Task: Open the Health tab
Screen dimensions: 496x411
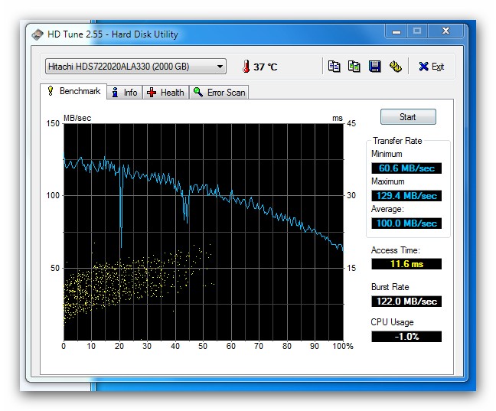Action: (x=165, y=93)
